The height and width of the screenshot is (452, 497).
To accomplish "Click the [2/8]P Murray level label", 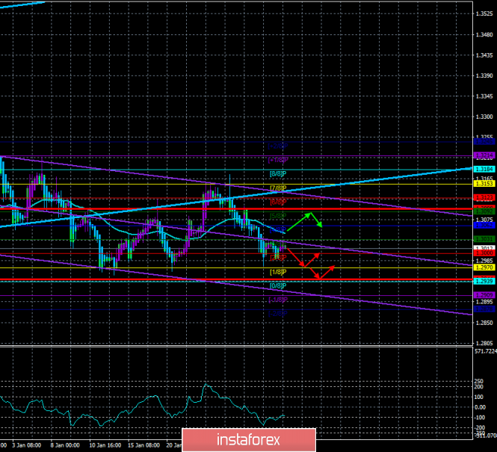I will 278,258.
